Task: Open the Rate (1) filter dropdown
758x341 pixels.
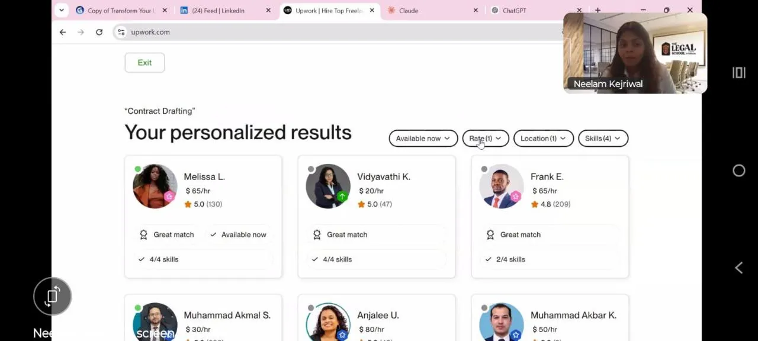Action: pyautogui.click(x=485, y=139)
